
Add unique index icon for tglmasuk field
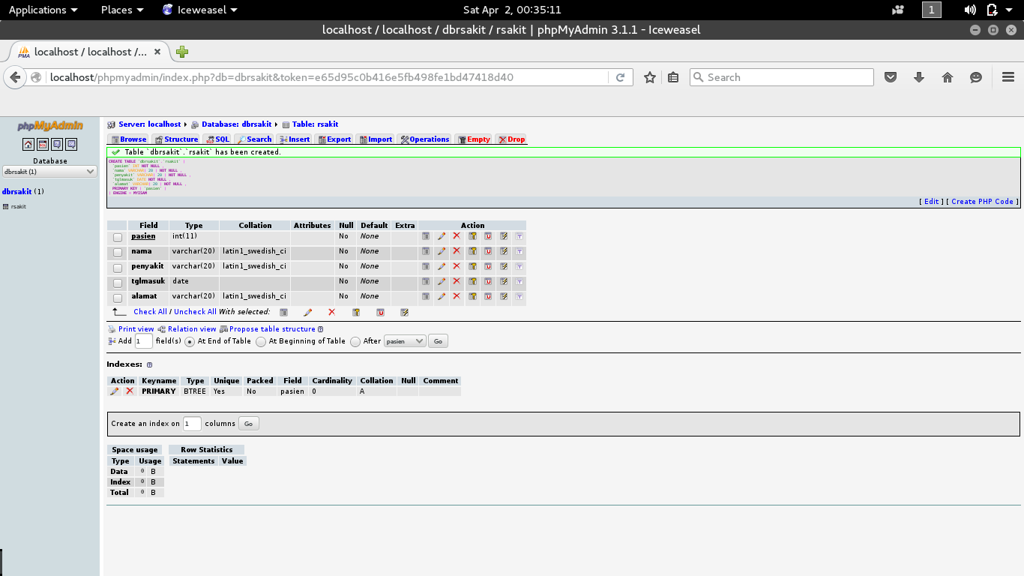(488, 281)
